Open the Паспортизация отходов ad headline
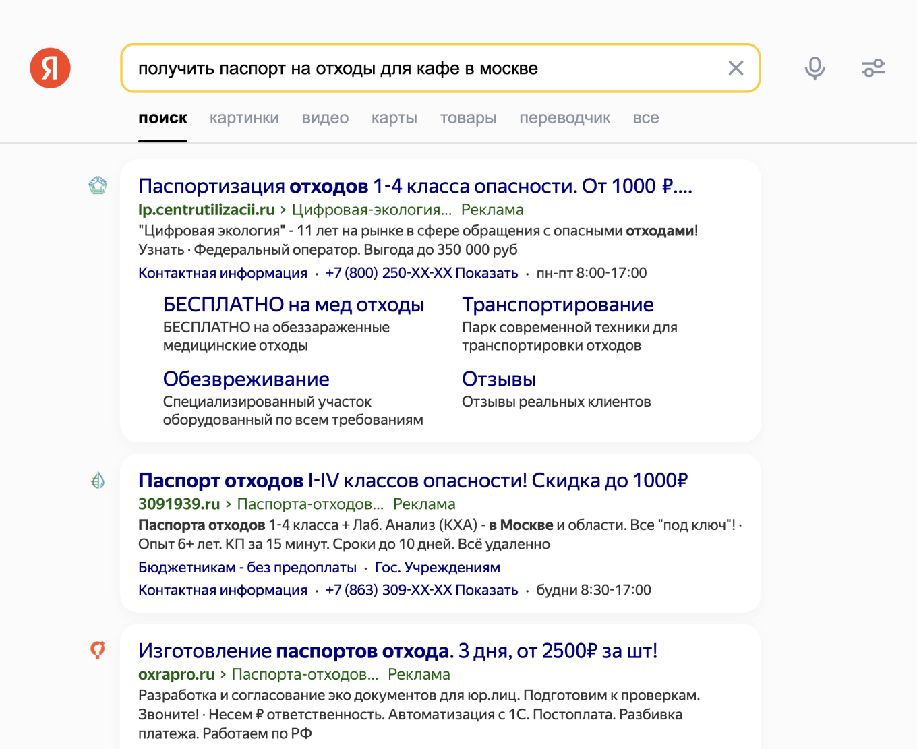This screenshot has width=917, height=749. point(415,185)
